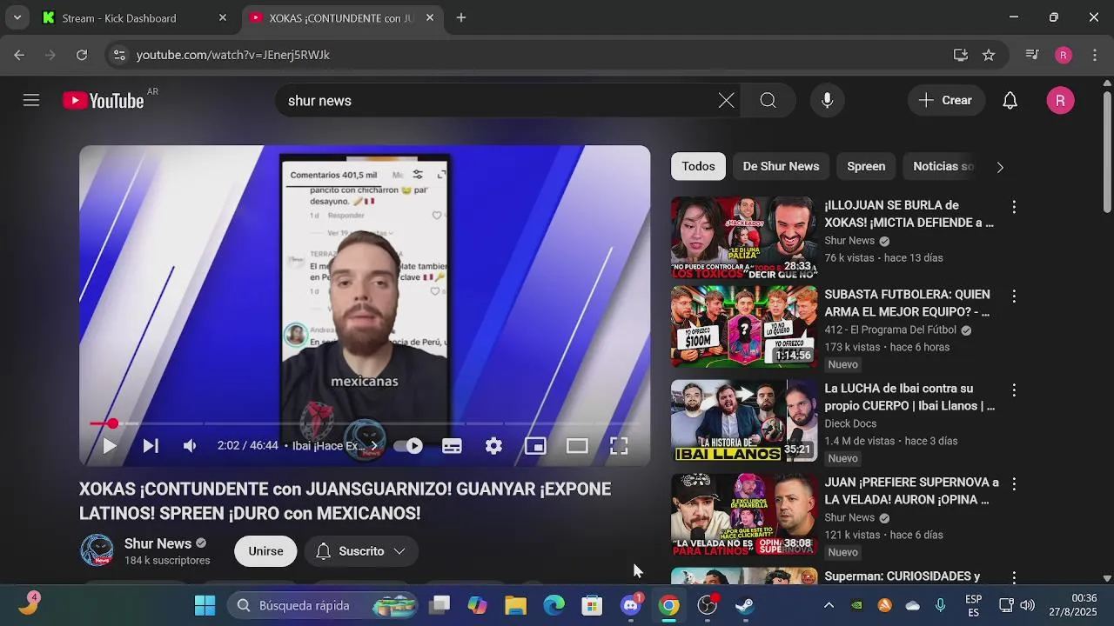
Task: Open Chrome profile avatar
Action: (1064, 55)
